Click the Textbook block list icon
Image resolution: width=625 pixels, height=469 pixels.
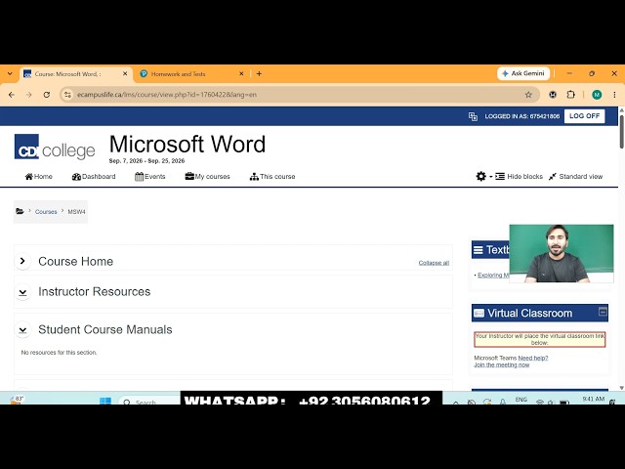click(x=478, y=250)
